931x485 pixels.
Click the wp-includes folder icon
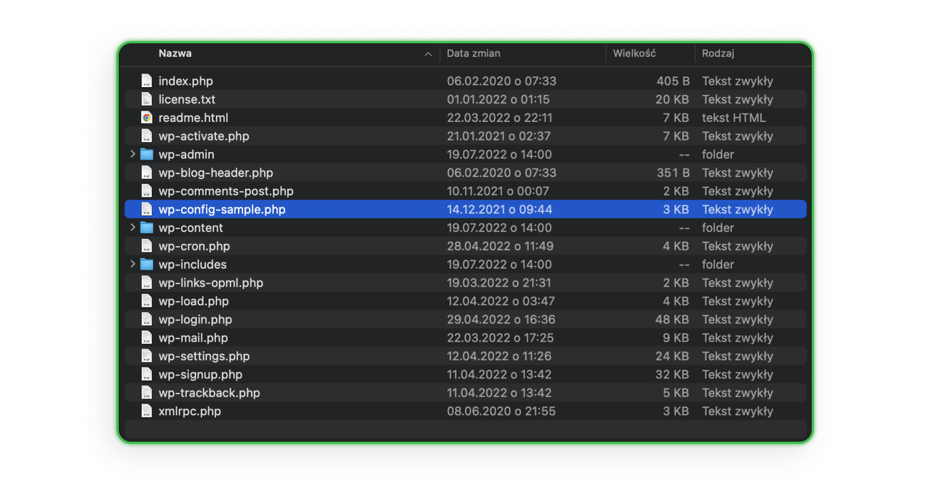click(147, 264)
